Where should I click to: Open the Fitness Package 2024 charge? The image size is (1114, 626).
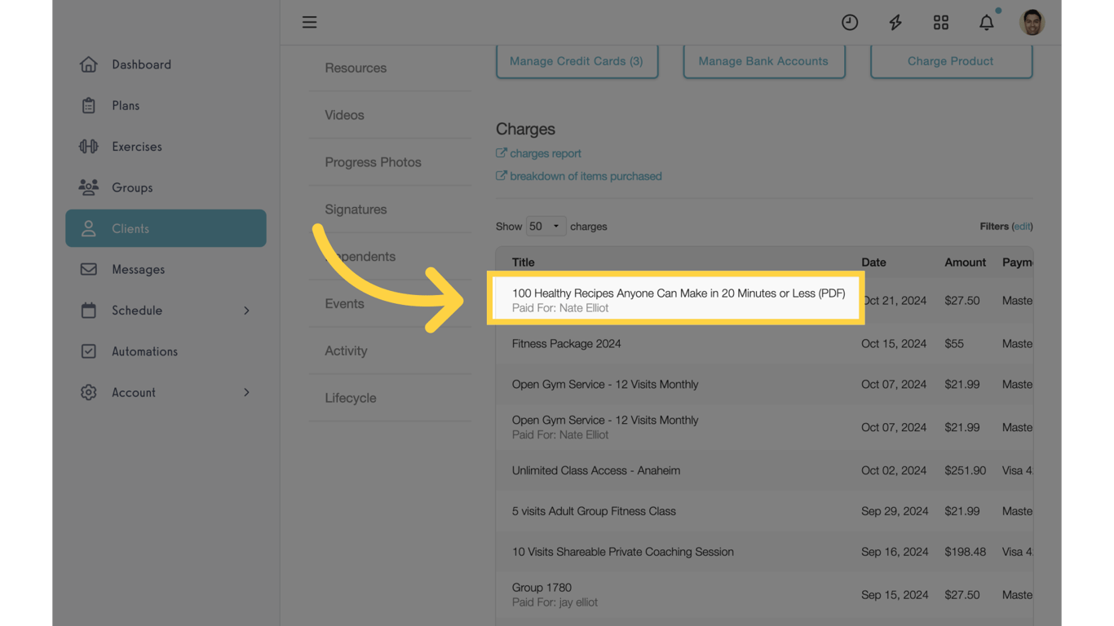[566, 344]
